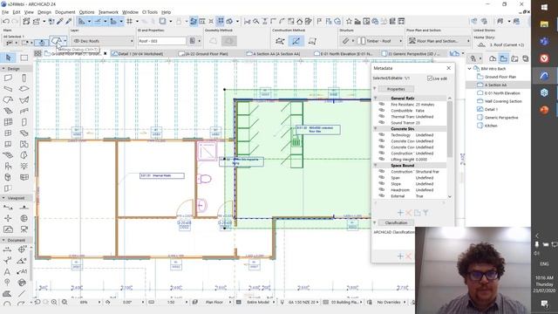558x314 pixels.
Task: Click the Classification section button in Metadata
Action: click(x=396, y=222)
